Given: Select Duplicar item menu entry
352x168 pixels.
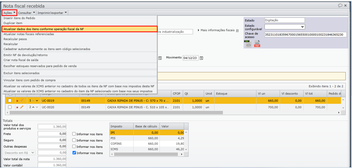Looking at the screenshot, I should (x=80, y=23).
